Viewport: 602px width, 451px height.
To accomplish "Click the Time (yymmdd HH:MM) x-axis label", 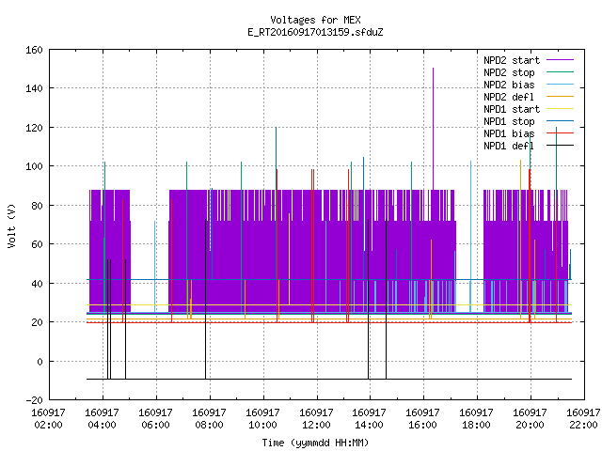I will point(315,443).
